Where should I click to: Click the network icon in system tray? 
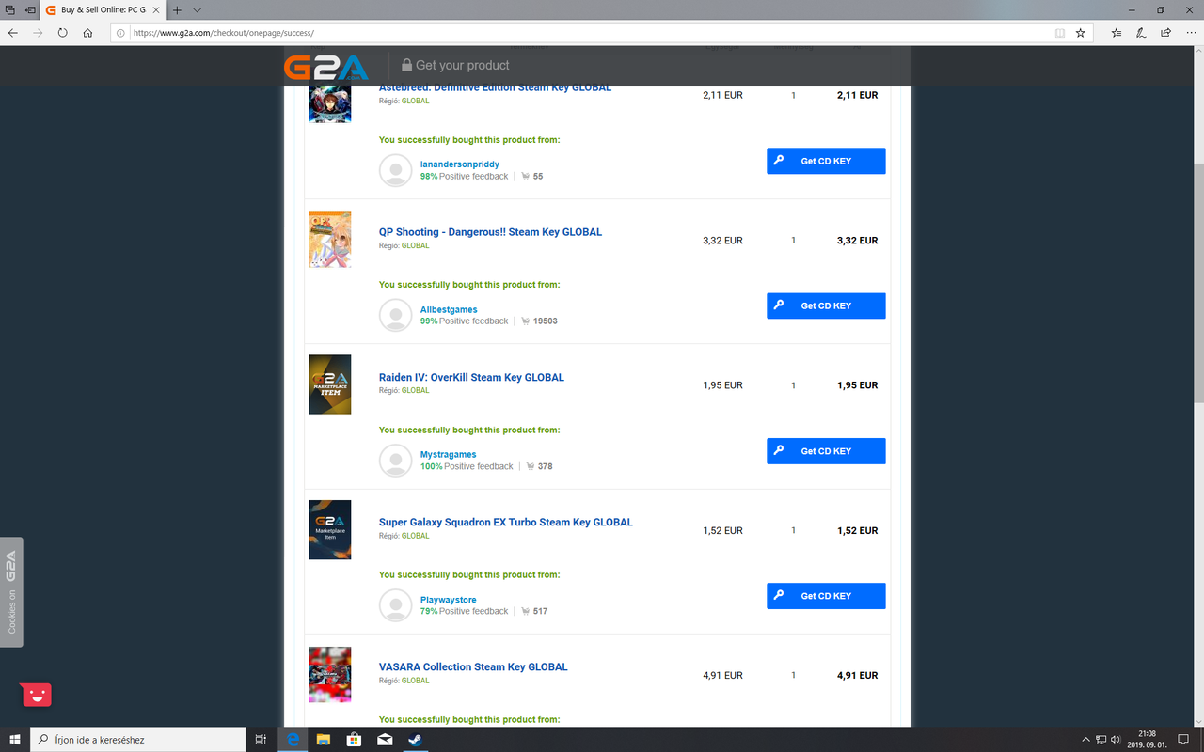pos(1101,740)
